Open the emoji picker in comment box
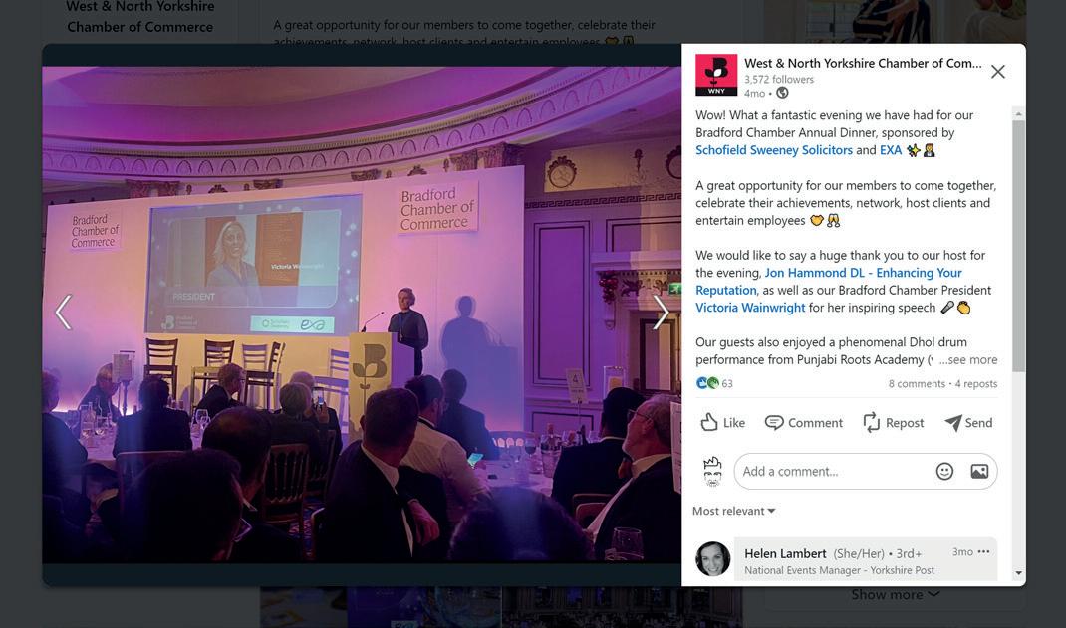 [x=944, y=471]
